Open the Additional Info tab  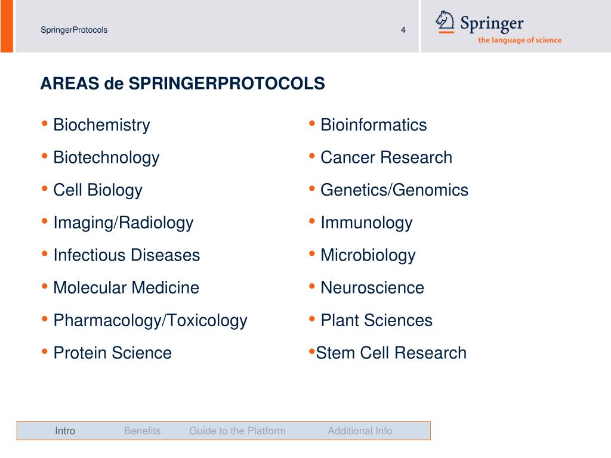(x=360, y=431)
